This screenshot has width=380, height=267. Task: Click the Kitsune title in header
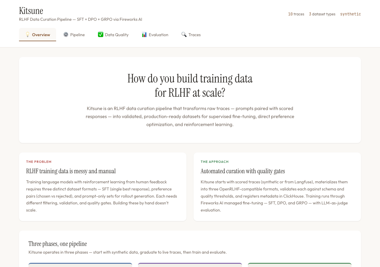[x=31, y=11]
